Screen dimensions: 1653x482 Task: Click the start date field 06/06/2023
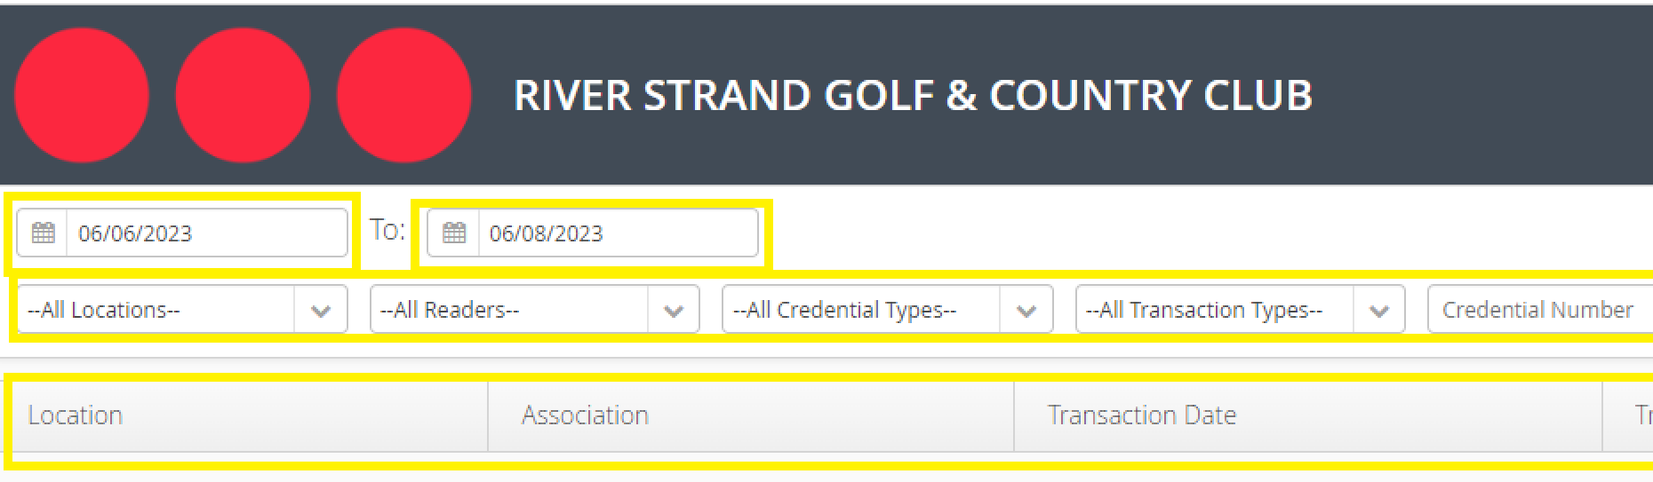pyautogui.click(x=204, y=233)
